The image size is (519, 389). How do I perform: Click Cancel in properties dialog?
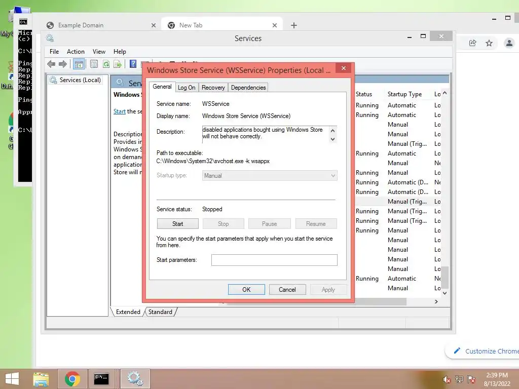click(x=287, y=289)
